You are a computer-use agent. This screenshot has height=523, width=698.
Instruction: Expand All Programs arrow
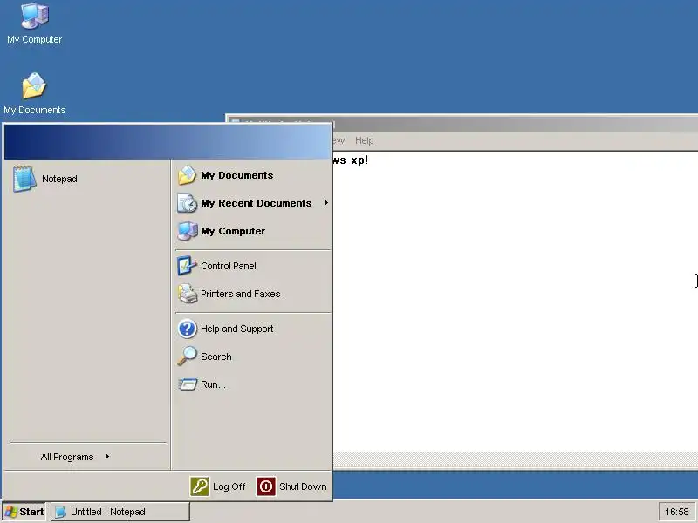coord(107,456)
